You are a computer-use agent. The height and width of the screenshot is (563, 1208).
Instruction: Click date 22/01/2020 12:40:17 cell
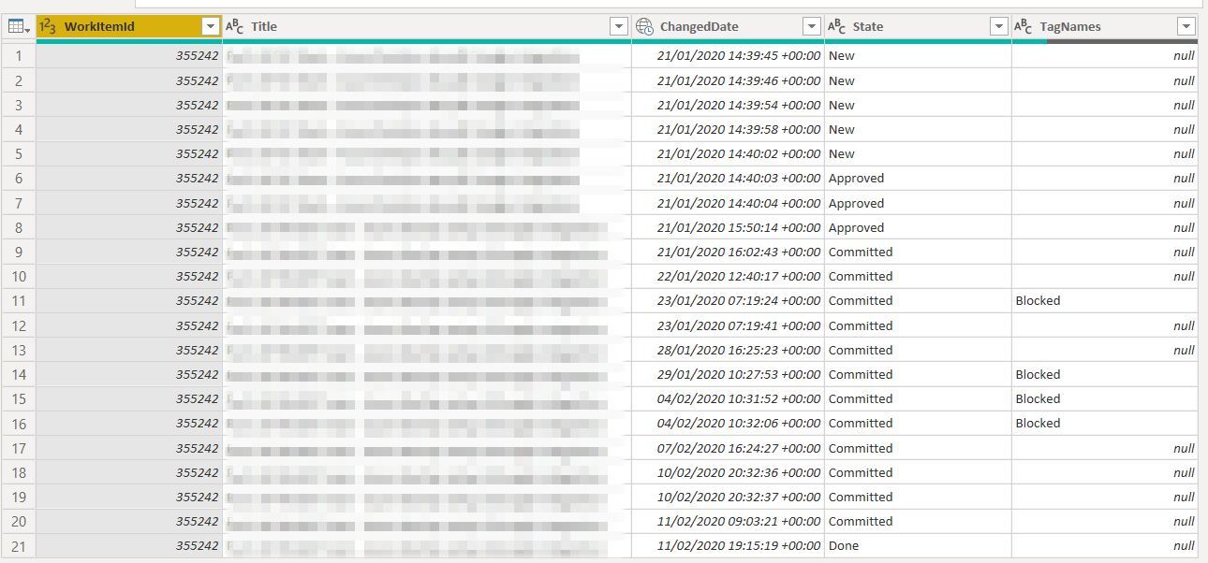click(x=729, y=276)
